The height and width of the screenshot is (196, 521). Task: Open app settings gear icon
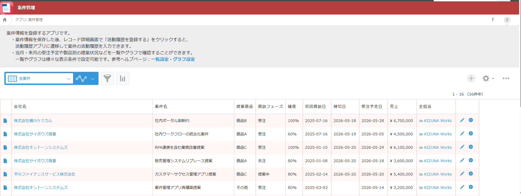coord(486,78)
